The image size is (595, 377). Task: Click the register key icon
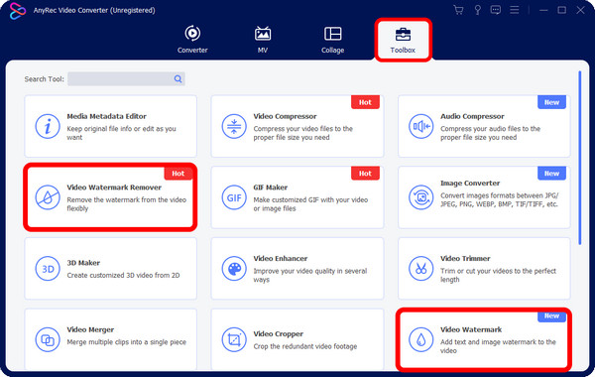(477, 10)
